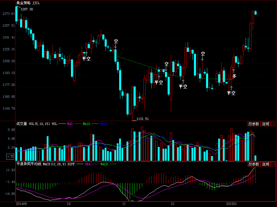Click the 11 month label on time axis
277x207 pixels.
tap(124, 204)
